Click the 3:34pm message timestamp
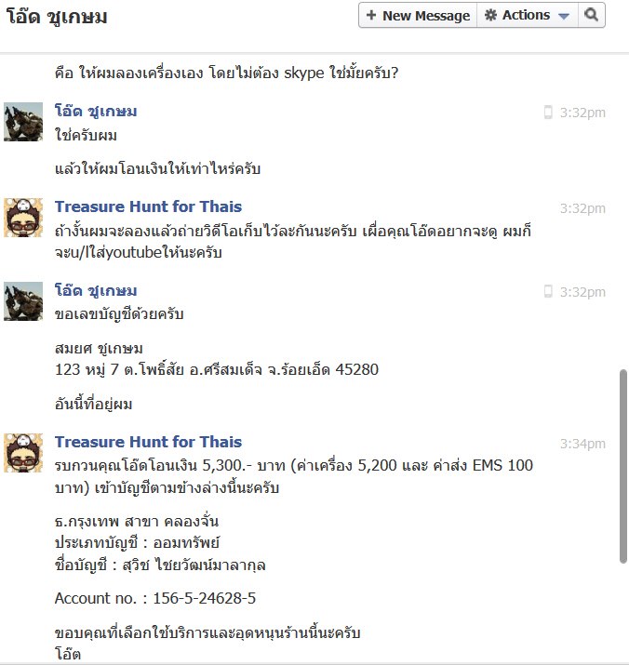629x665 pixels. (x=582, y=444)
